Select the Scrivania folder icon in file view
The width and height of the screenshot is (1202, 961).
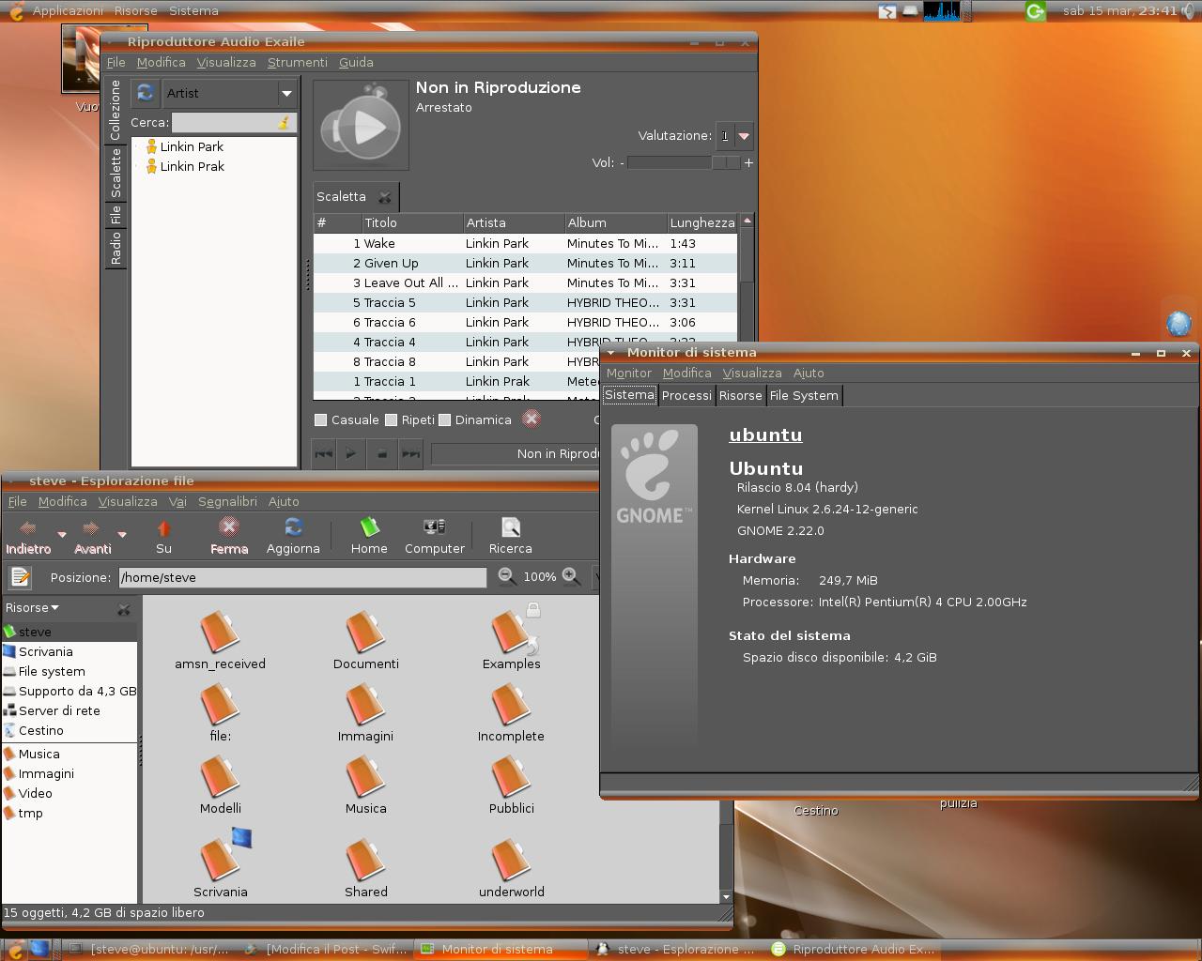220,859
